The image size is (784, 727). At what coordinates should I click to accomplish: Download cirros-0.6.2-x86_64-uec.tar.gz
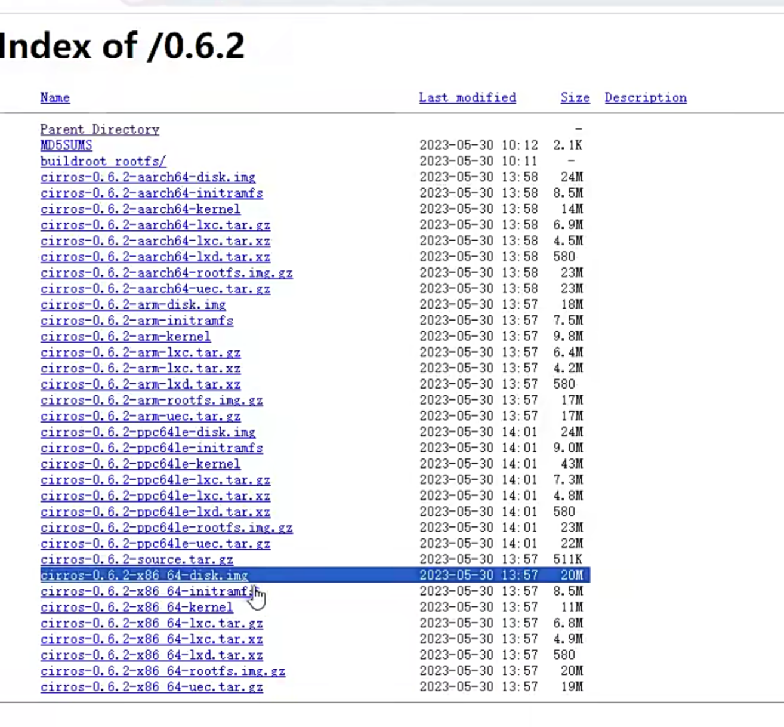click(152, 686)
